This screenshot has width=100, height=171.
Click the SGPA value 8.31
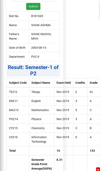click(x=59, y=160)
